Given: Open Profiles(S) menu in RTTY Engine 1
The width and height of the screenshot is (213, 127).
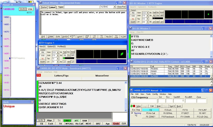Looking at the screenshot, I should click(61, 46).
